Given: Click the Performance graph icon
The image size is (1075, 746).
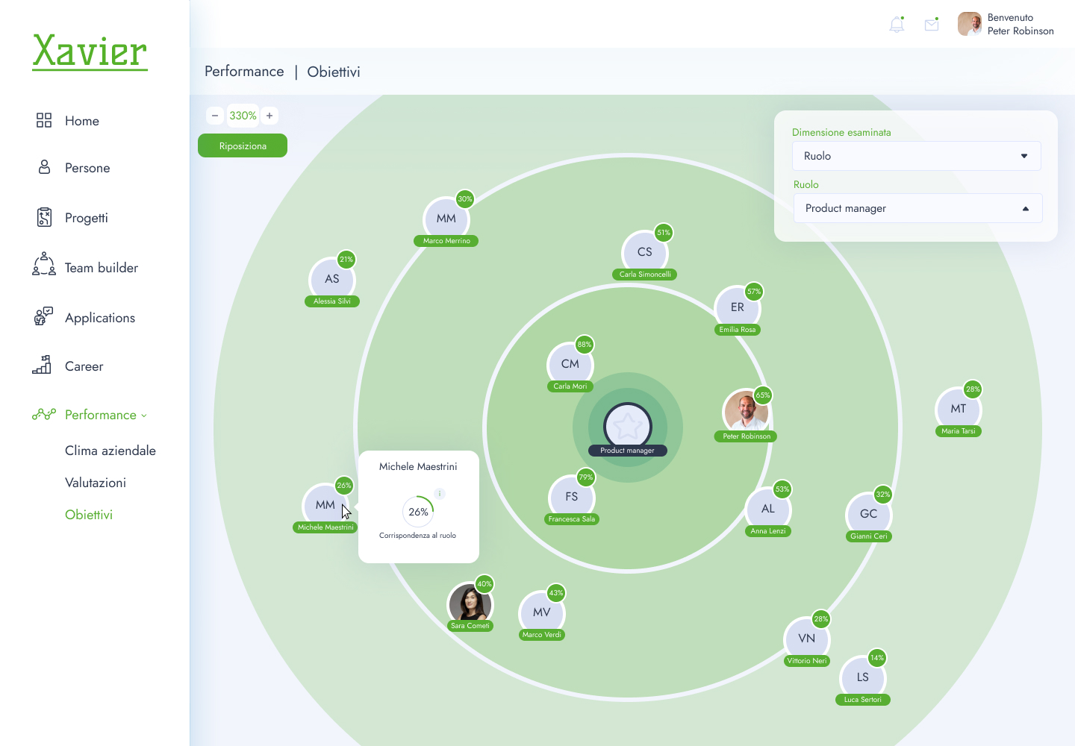Looking at the screenshot, I should [x=44, y=414].
